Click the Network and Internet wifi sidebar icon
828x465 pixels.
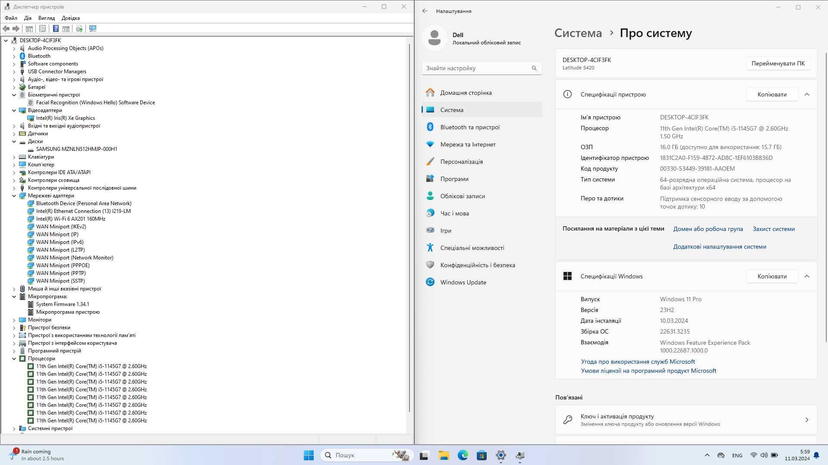(430, 144)
